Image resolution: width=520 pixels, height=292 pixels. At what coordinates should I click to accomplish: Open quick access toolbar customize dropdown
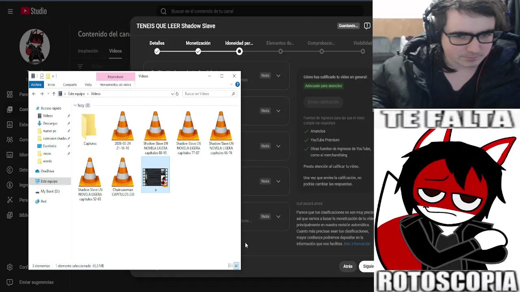click(53, 76)
